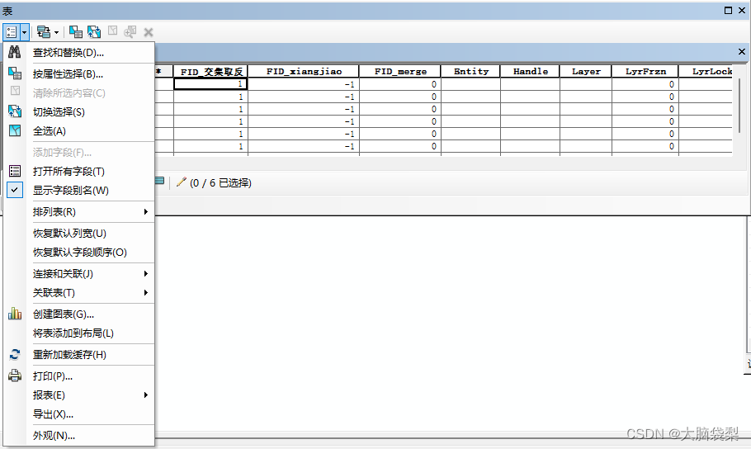
Task: Click the table vertical scrollbar
Action: click(x=739, y=106)
